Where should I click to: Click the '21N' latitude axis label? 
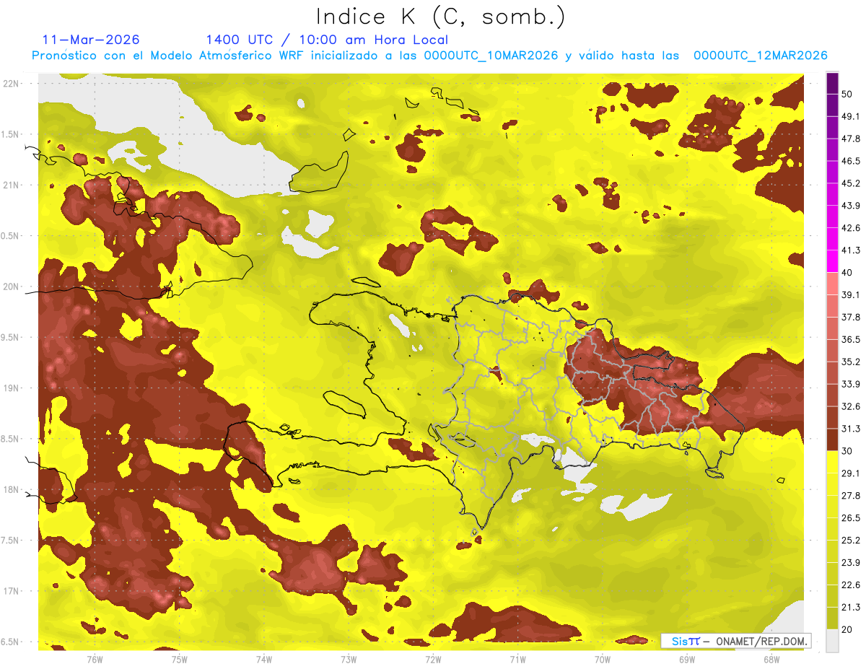[x=12, y=185]
